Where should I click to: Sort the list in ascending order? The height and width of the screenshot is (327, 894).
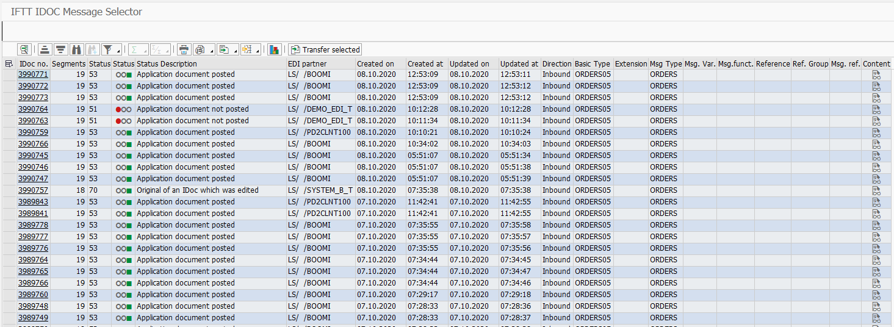[x=45, y=49]
